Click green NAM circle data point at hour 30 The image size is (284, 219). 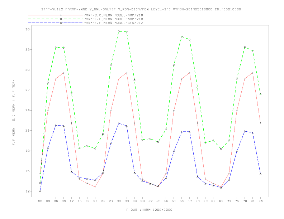pos(119,31)
